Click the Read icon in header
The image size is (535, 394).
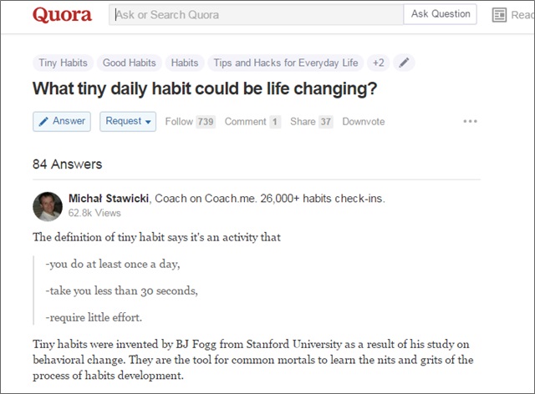coord(500,15)
